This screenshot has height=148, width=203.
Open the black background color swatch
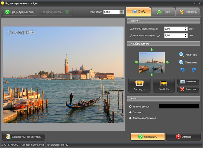pos(179,106)
